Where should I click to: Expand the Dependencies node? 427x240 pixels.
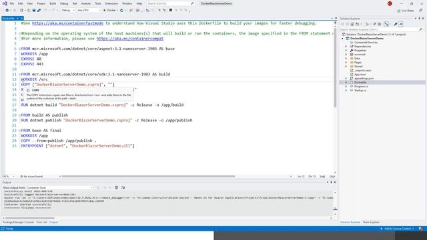coord(346,47)
